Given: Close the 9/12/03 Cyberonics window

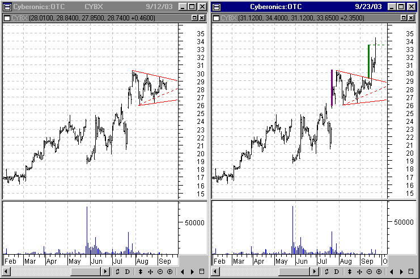Looking at the screenshot, I should (202, 7).
